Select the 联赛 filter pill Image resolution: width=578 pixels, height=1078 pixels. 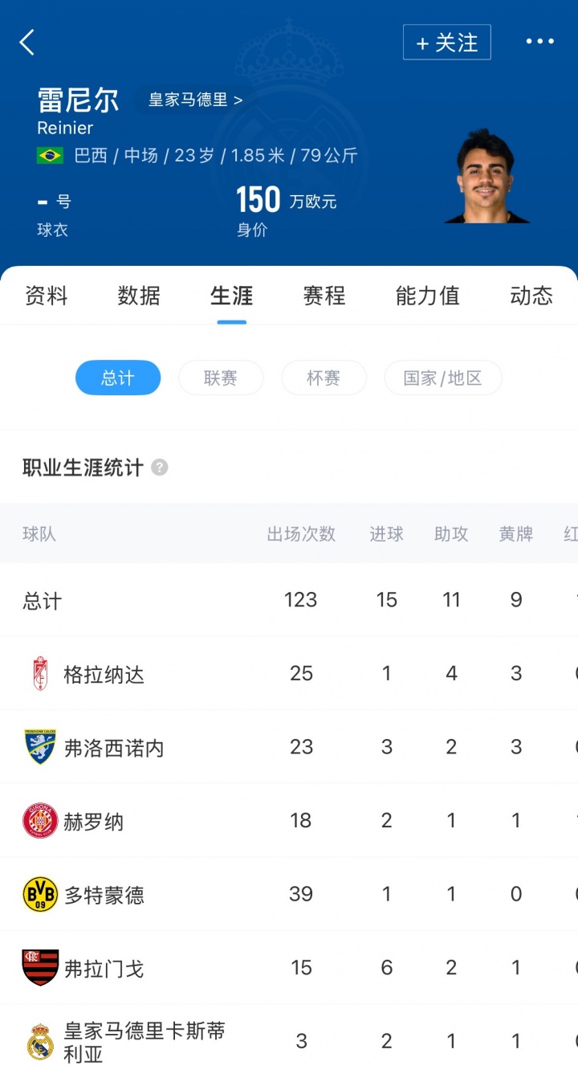221,378
